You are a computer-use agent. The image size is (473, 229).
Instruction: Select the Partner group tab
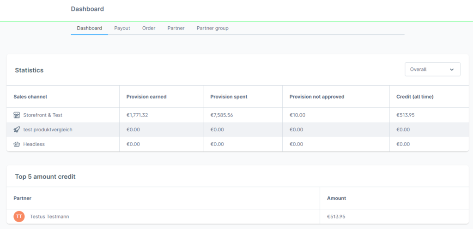(212, 28)
